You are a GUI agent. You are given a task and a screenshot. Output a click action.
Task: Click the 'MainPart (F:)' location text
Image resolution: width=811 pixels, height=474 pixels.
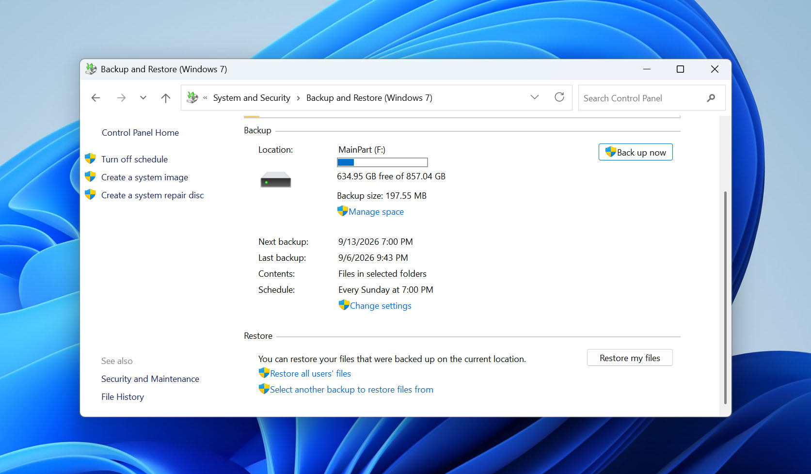click(362, 150)
